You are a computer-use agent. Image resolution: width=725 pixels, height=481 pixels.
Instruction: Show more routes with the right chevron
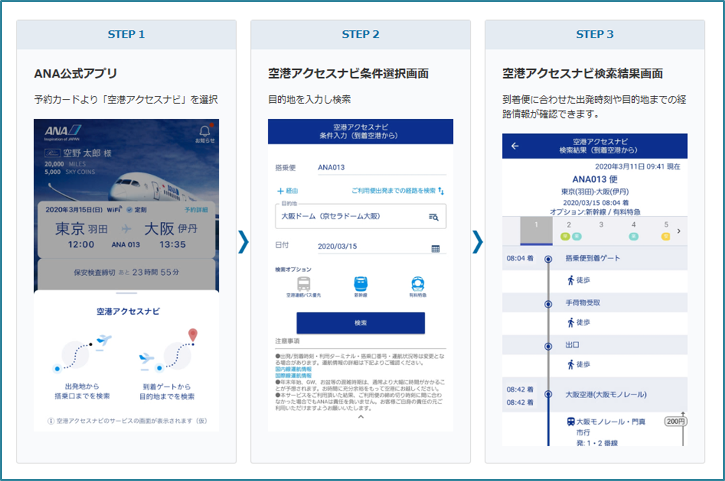[x=678, y=231]
